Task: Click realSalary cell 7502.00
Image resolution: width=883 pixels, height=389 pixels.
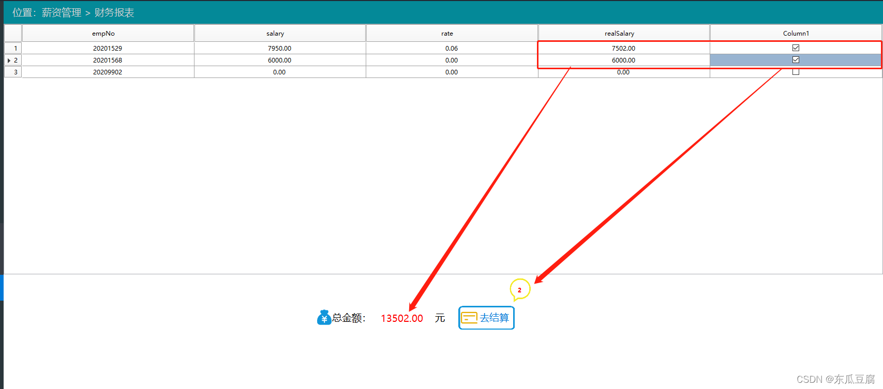Action: click(624, 48)
